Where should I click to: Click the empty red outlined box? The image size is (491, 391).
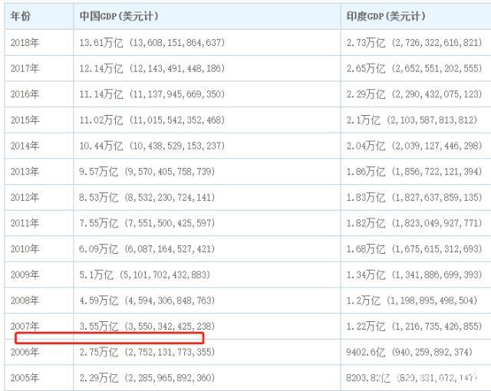pyautogui.click(x=109, y=337)
